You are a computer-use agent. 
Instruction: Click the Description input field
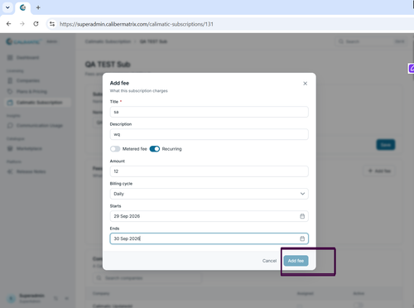tap(209, 134)
